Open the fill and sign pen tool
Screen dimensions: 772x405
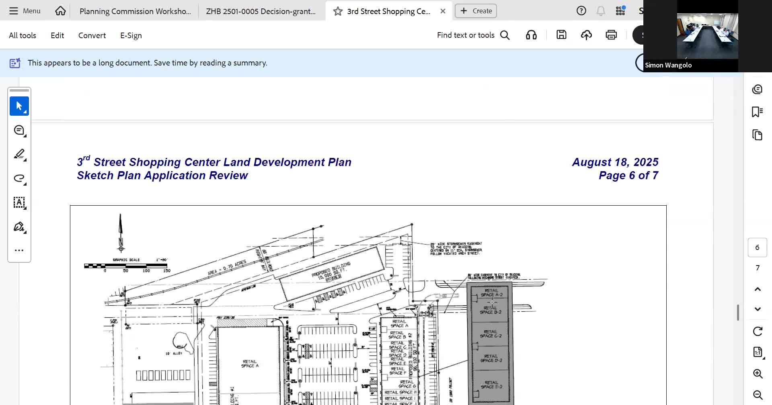click(x=19, y=227)
